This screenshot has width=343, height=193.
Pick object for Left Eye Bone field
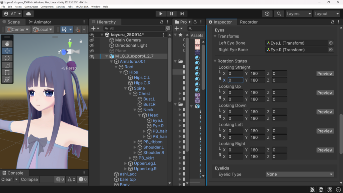pyautogui.click(x=331, y=43)
